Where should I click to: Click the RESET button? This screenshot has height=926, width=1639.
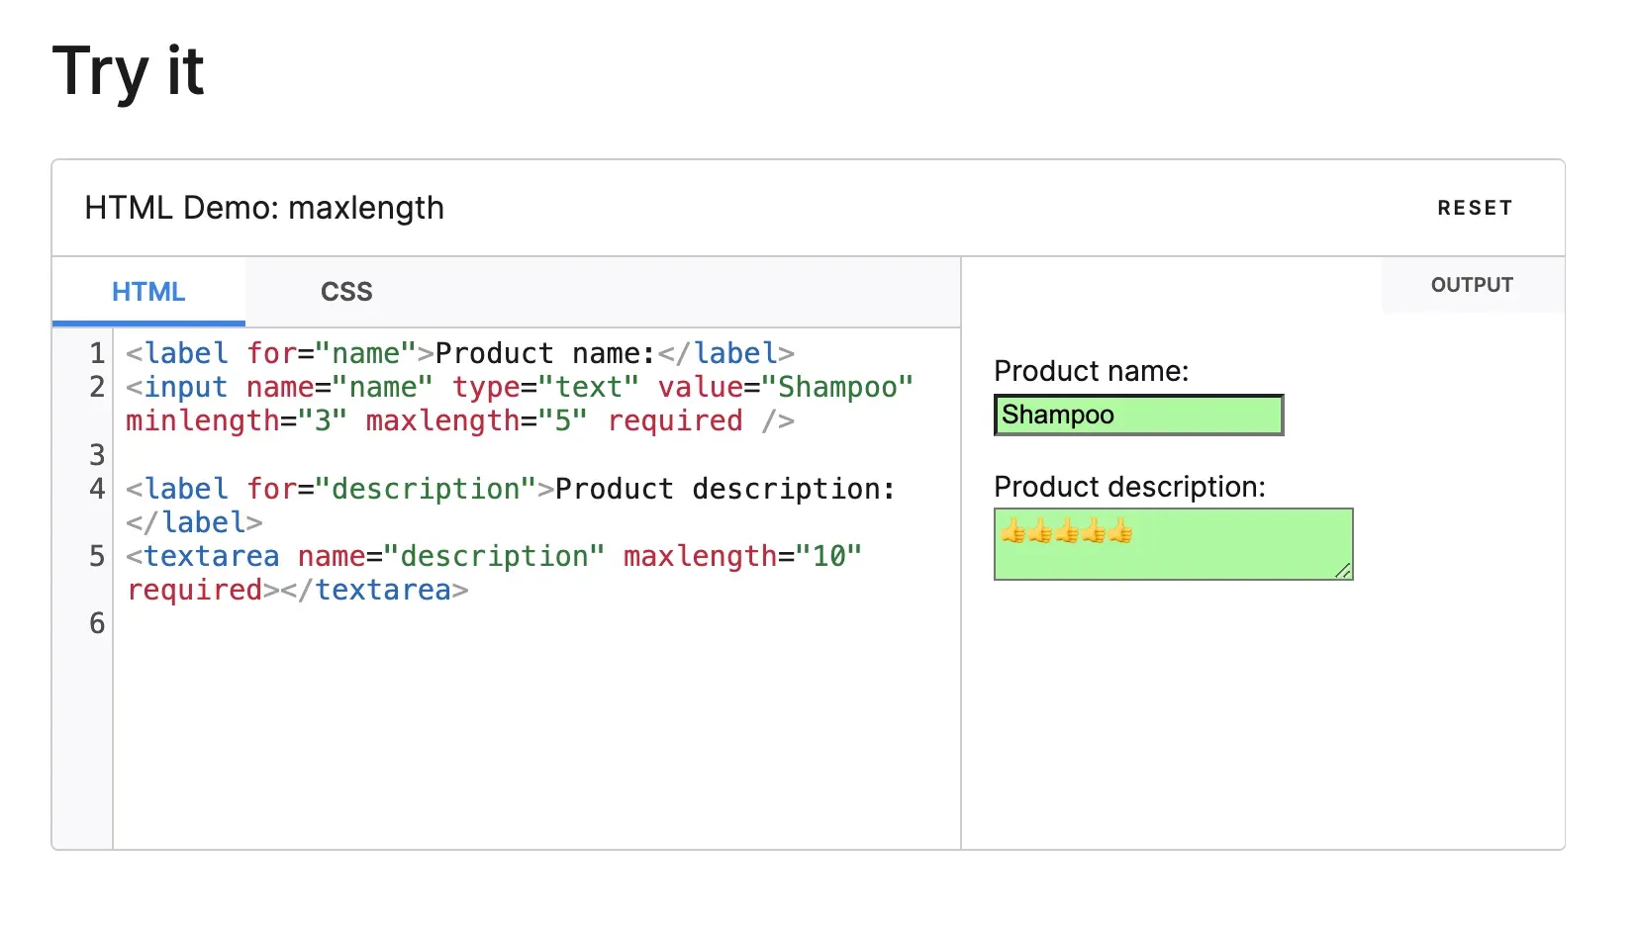1474,208
